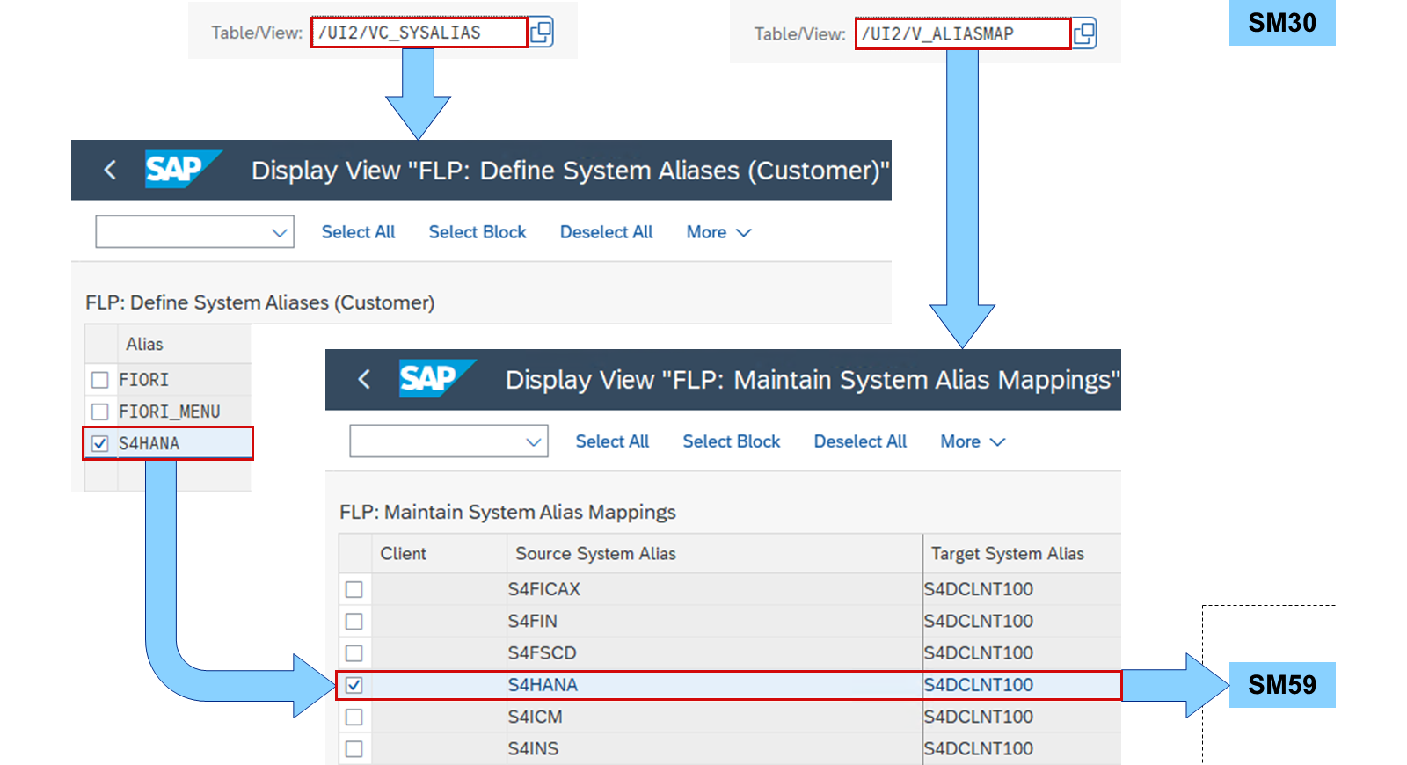This screenshot has width=1407, height=765.
Task: Uncheck the S4HANA alias row checkbox
Action: (x=100, y=443)
